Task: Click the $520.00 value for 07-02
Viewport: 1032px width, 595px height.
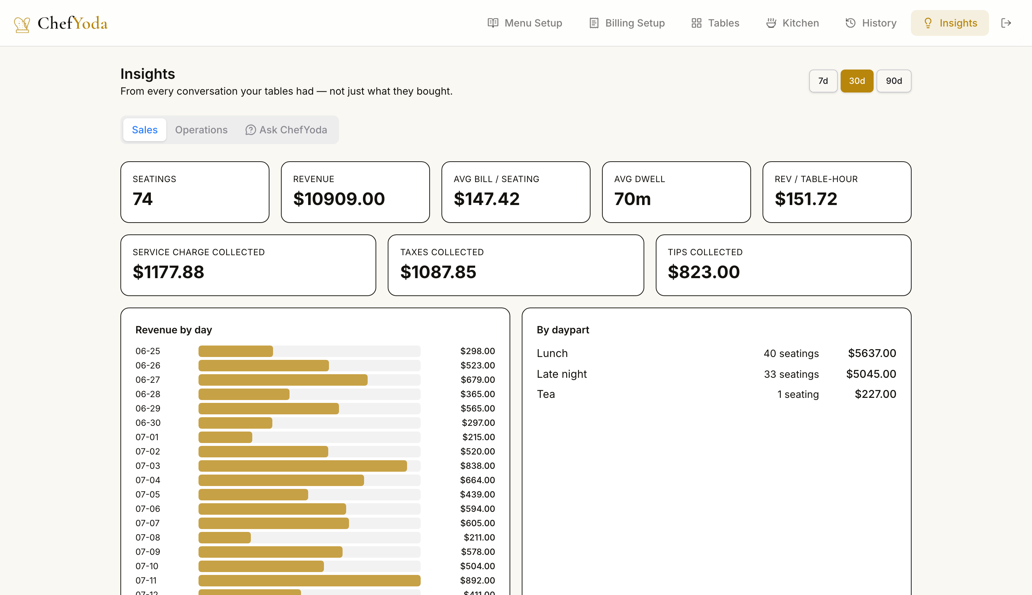Action: click(x=478, y=452)
